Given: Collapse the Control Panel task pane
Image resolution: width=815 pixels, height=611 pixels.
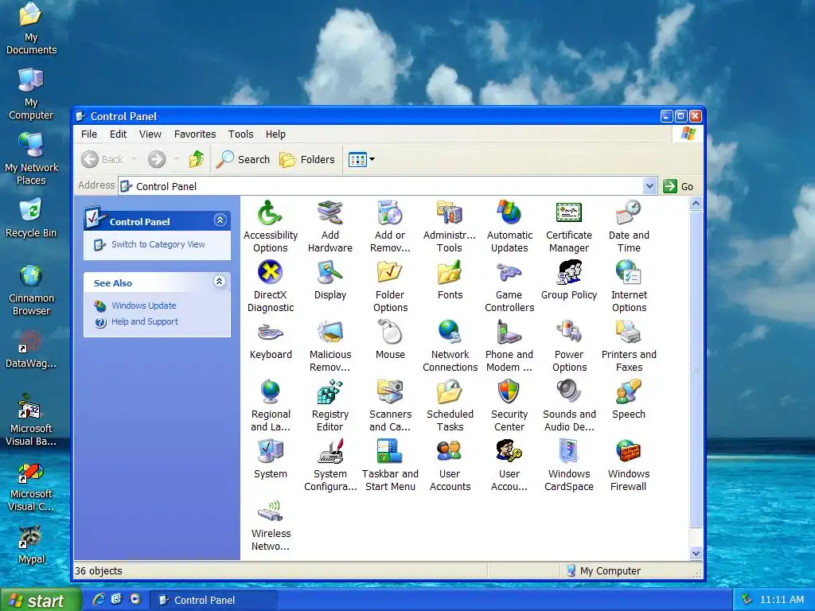Looking at the screenshot, I should coord(220,220).
